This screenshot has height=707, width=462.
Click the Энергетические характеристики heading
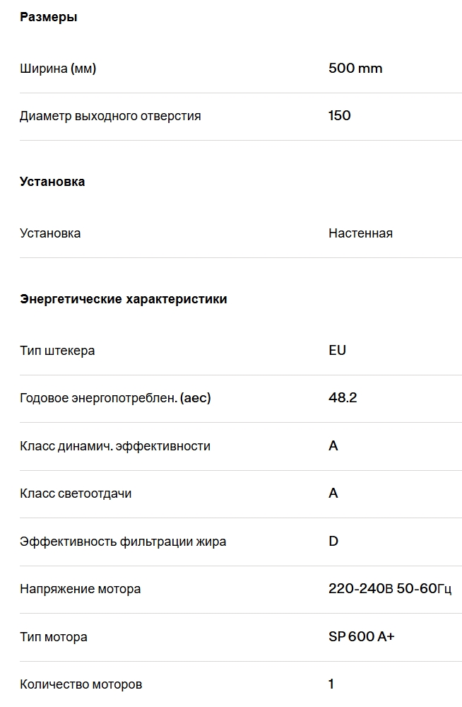(123, 299)
